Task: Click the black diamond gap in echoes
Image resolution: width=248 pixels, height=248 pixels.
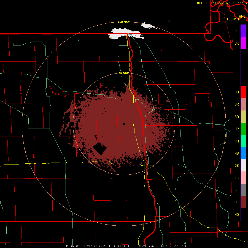Action: point(100,149)
